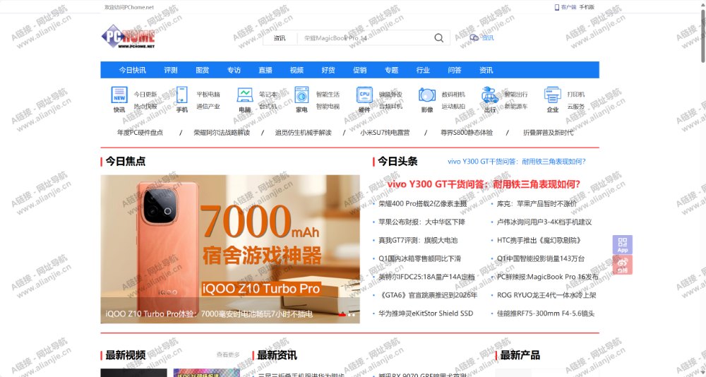Click the iQOO Z10 Turbo Pro banner image
706x377 pixels.
230,249
